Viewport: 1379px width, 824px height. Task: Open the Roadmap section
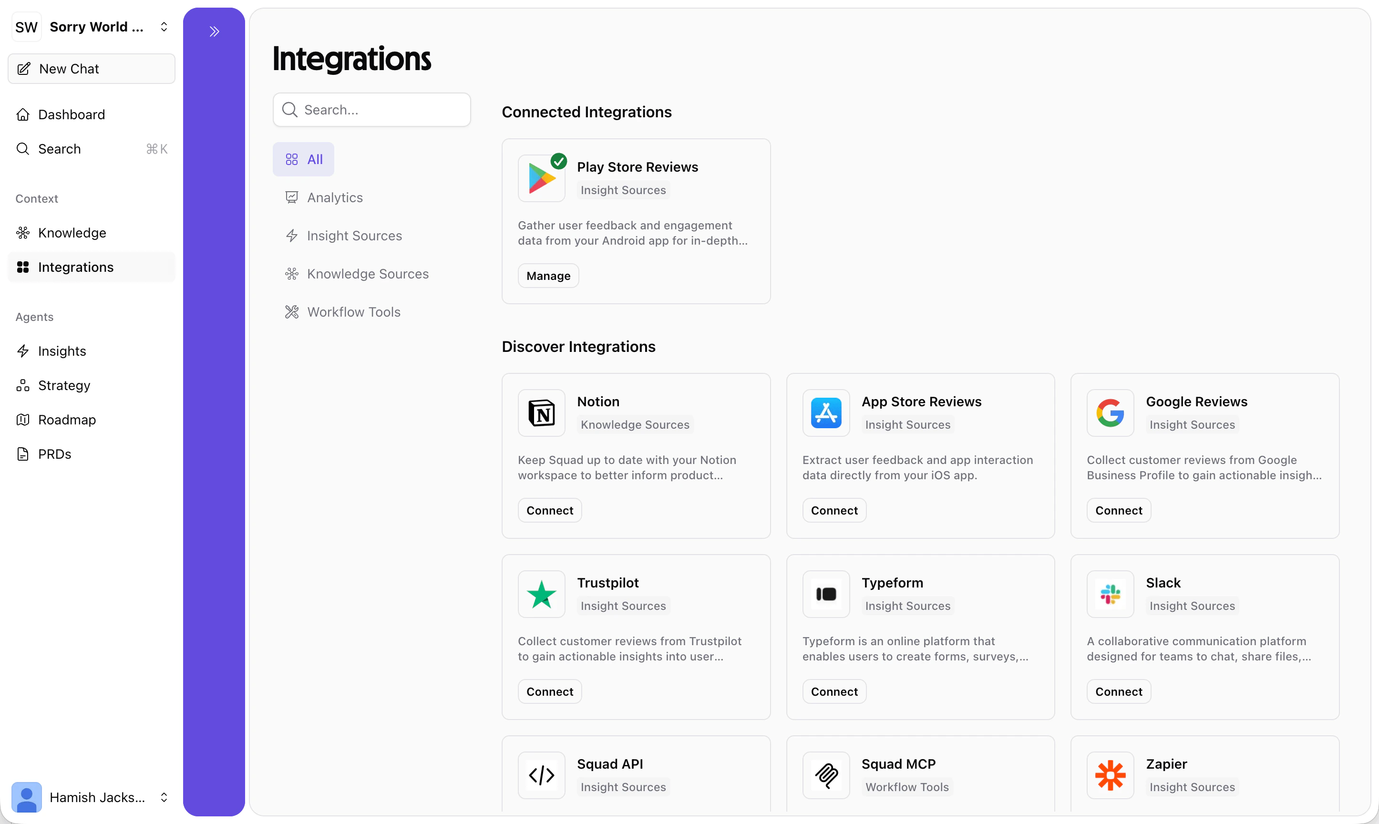click(x=66, y=420)
